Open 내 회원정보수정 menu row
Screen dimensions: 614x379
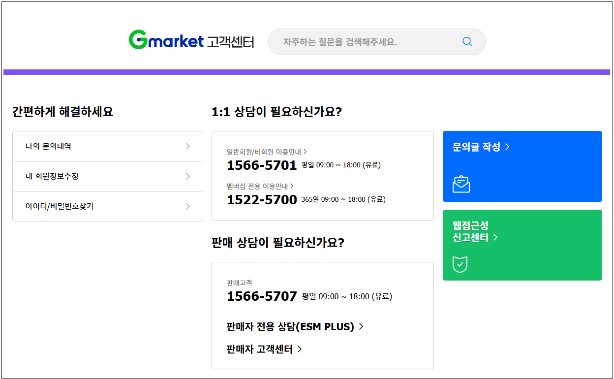108,176
